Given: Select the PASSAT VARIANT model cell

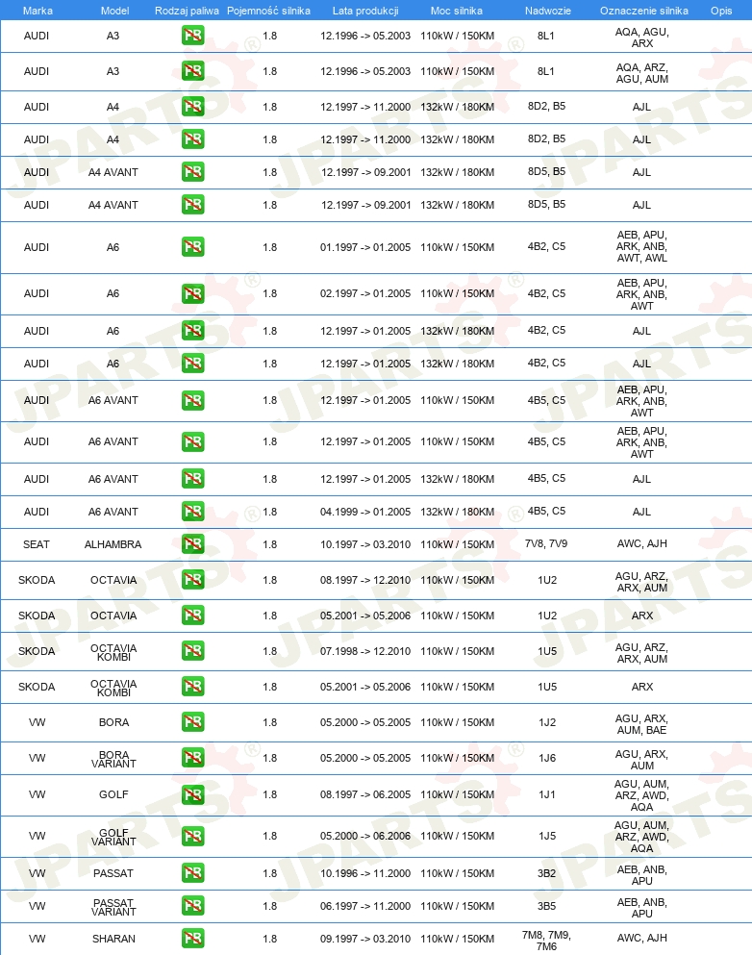Looking at the screenshot, I should coord(113,907).
